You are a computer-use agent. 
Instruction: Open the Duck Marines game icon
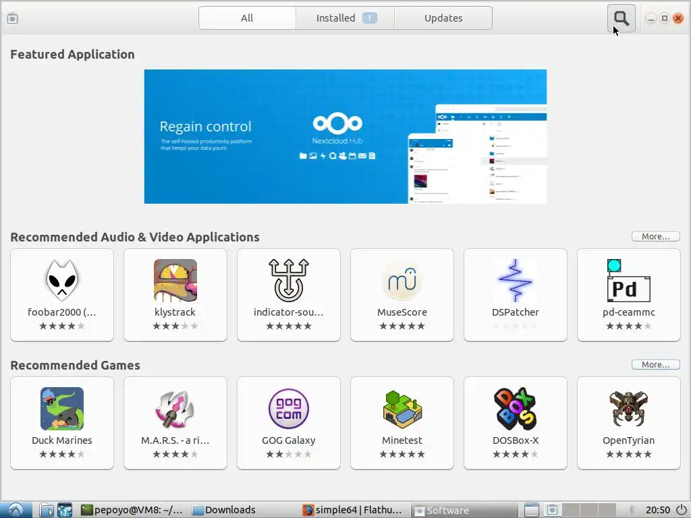[x=61, y=409]
